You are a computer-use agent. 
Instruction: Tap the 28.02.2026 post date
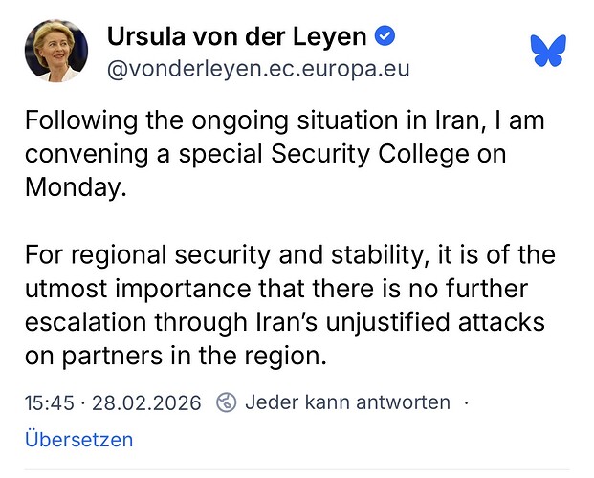coord(147,402)
